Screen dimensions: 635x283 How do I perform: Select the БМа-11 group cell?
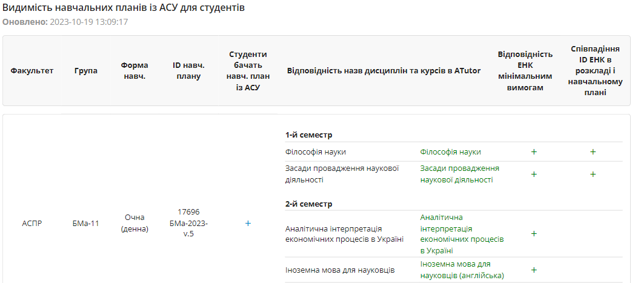85,224
